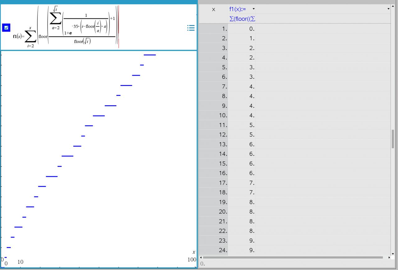Screen dimensions: 398x270
Task: Select table row with x value 10.
Action: pos(214,116)
